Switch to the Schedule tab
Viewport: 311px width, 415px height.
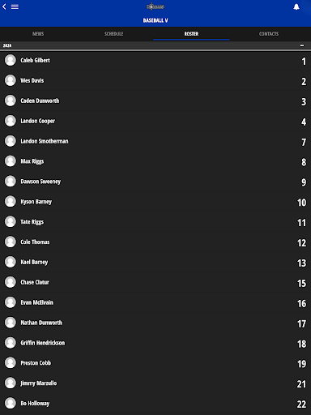click(114, 34)
